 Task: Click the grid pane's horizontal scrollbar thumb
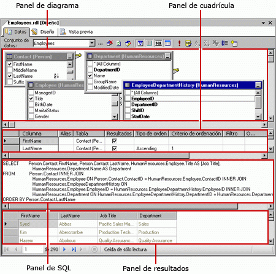pyautogui.click(x=99, y=156)
